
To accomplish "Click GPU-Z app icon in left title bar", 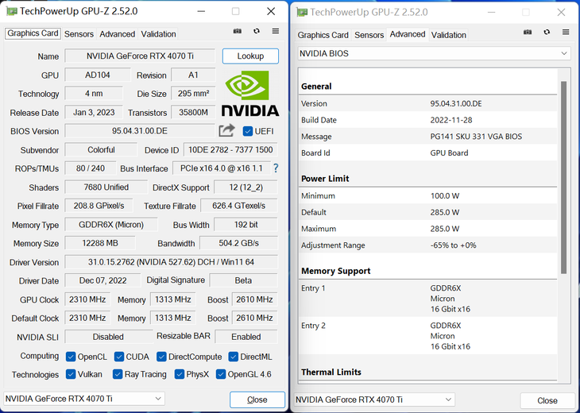I will (11, 11).
